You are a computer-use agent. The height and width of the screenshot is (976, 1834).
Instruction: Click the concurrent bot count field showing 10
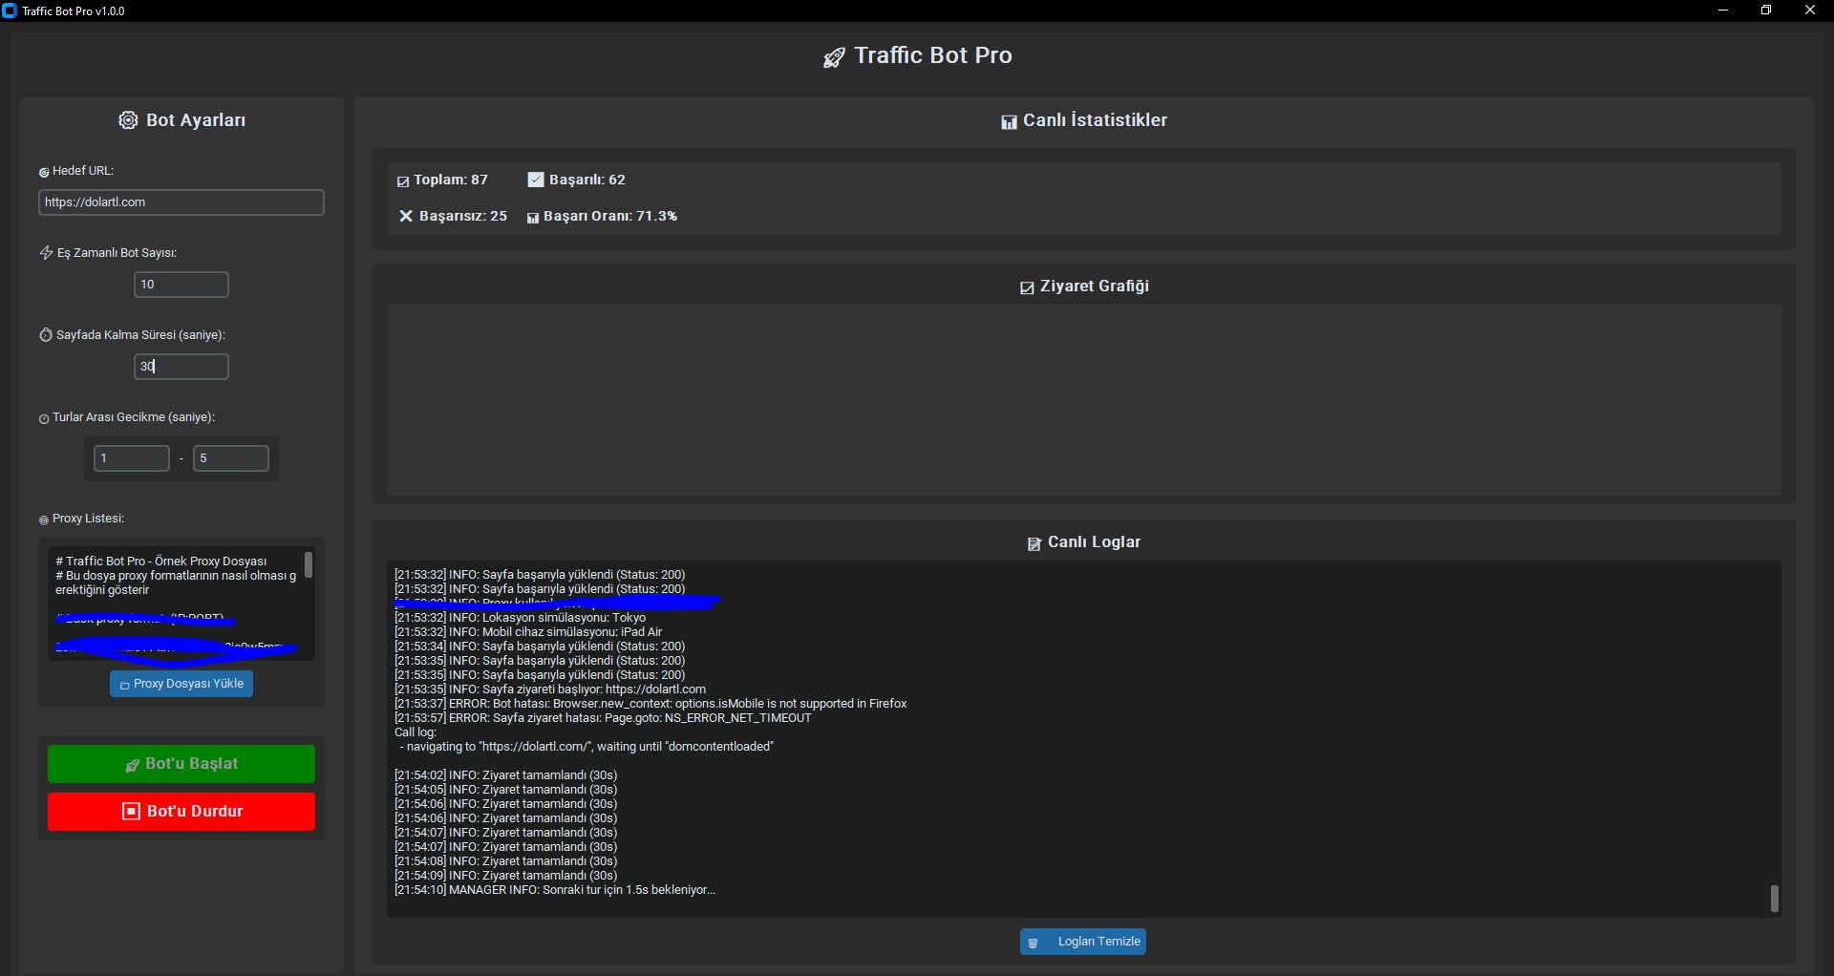pos(181,285)
